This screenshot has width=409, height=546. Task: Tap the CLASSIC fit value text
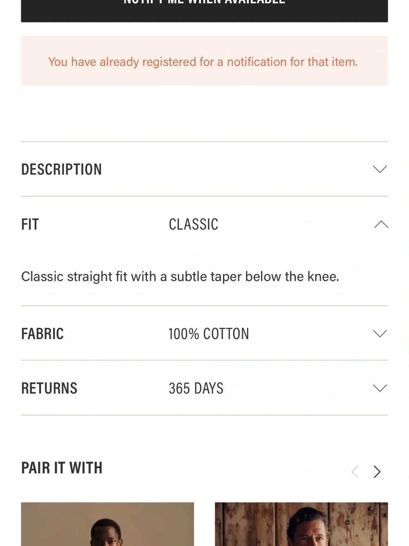point(193,224)
